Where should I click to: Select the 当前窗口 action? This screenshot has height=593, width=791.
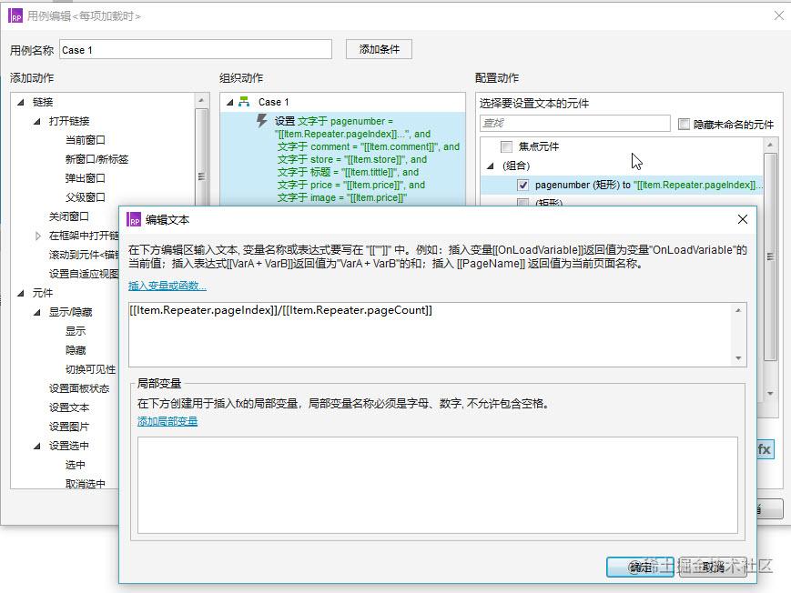[86, 140]
